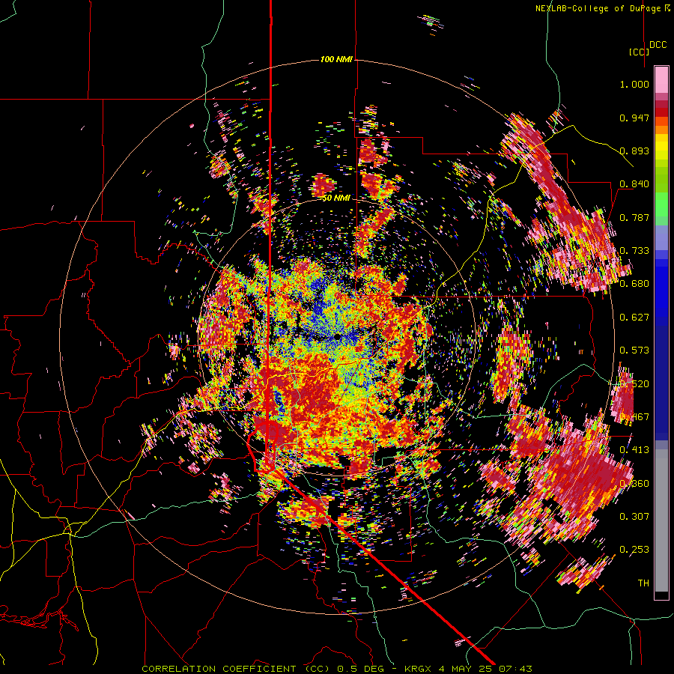674x674 pixels.
Task: Click the 0.253 value on the color scale
Action: point(634,550)
